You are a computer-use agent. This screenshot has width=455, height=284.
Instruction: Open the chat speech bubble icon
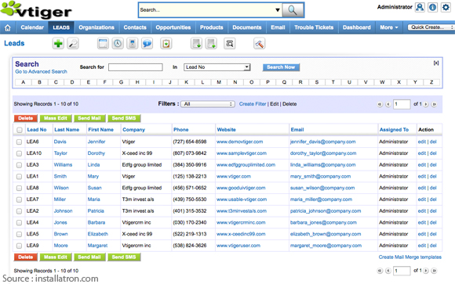(147, 44)
